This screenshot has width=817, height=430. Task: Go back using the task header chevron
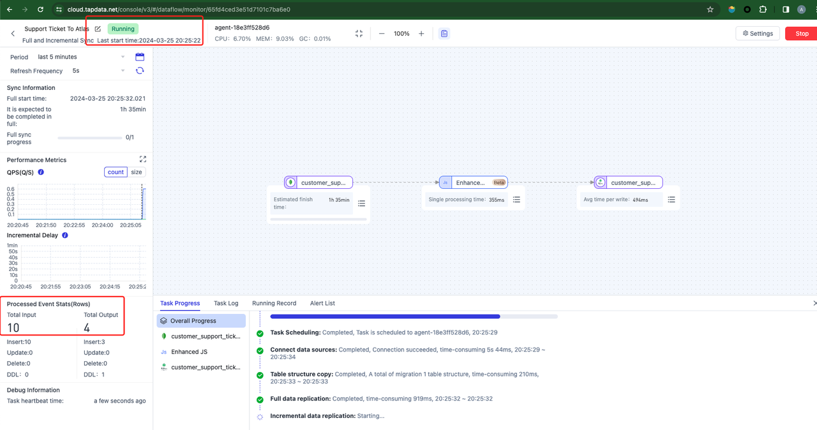click(x=13, y=34)
